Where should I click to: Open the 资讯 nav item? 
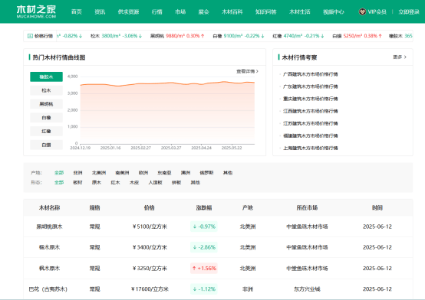click(x=100, y=12)
